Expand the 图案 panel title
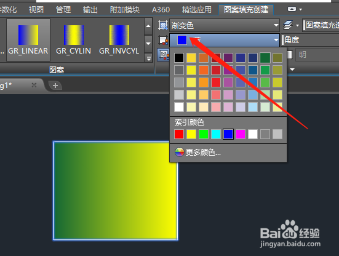Image resolution: width=339 pixels, height=256 pixels. click(x=57, y=70)
